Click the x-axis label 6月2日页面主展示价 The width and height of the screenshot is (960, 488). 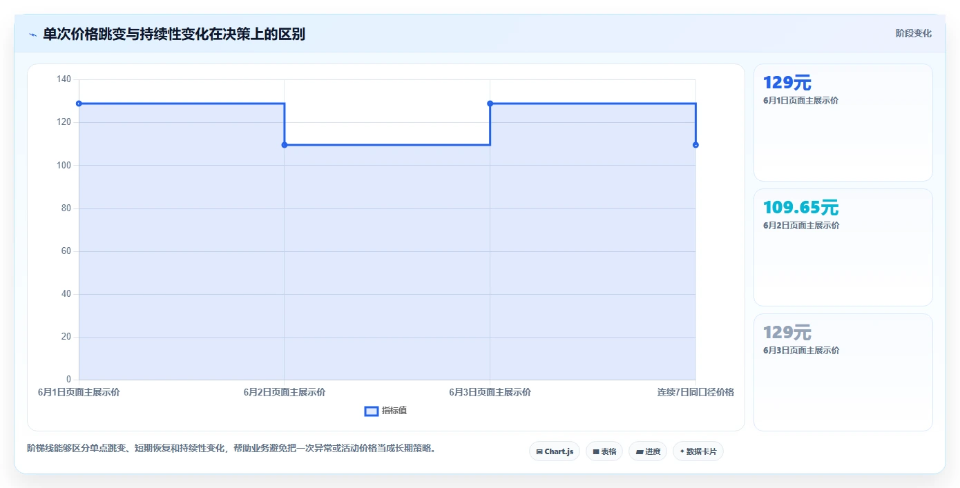(285, 392)
